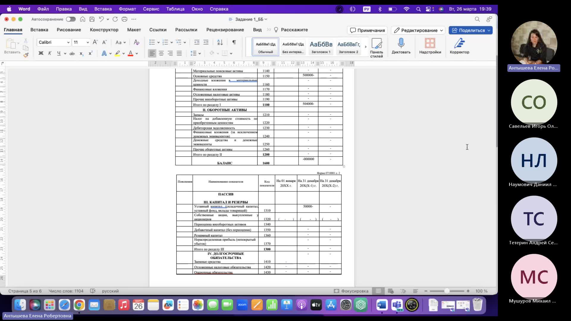Viewport: 571px width, 321px height.
Task: Open the Вставка ribbon tab
Action: pyautogui.click(x=39, y=30)
